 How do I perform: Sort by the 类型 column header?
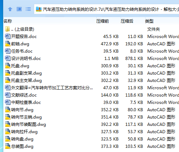(149, 21)
